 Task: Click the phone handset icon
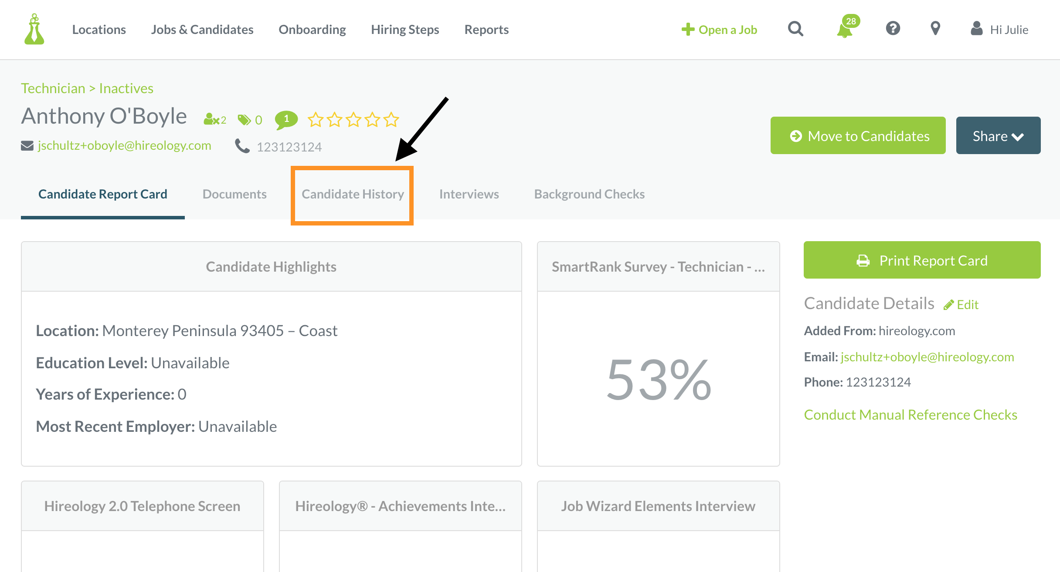click(x=242, y=146)
